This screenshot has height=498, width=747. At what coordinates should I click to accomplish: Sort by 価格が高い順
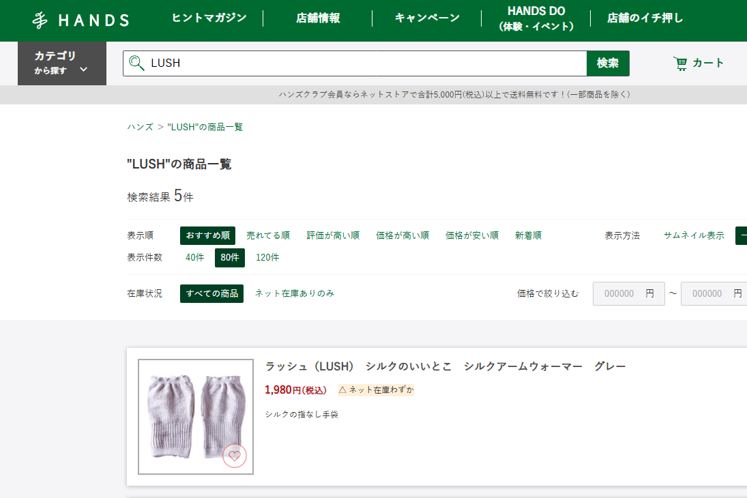tap(402, 235)
